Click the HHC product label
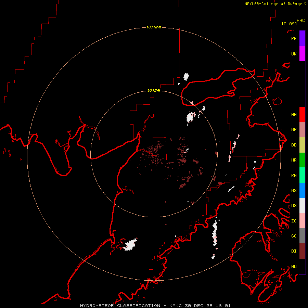 pyautogui.click(x=301, y=21)
